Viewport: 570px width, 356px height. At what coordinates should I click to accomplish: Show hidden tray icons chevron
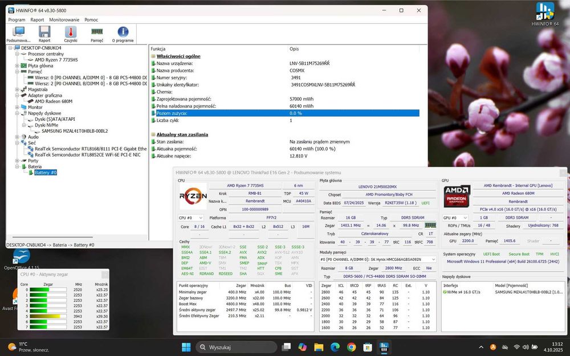[481, 347]
